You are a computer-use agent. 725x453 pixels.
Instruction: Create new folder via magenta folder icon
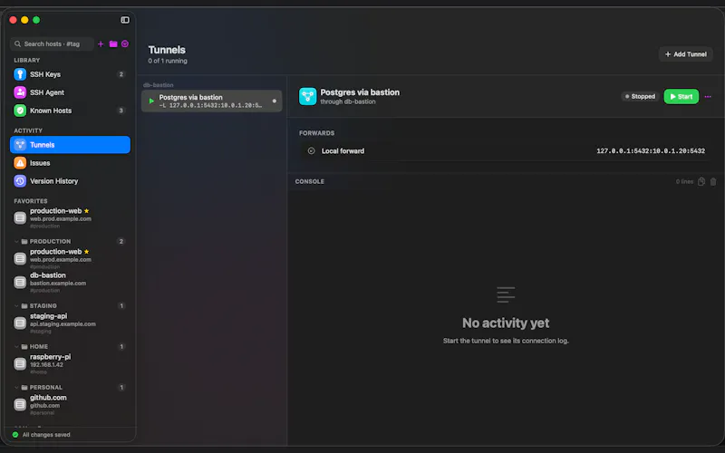click(113, 43)
